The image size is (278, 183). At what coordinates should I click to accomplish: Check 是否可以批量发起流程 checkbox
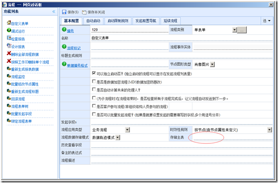(x=94, y=114)
